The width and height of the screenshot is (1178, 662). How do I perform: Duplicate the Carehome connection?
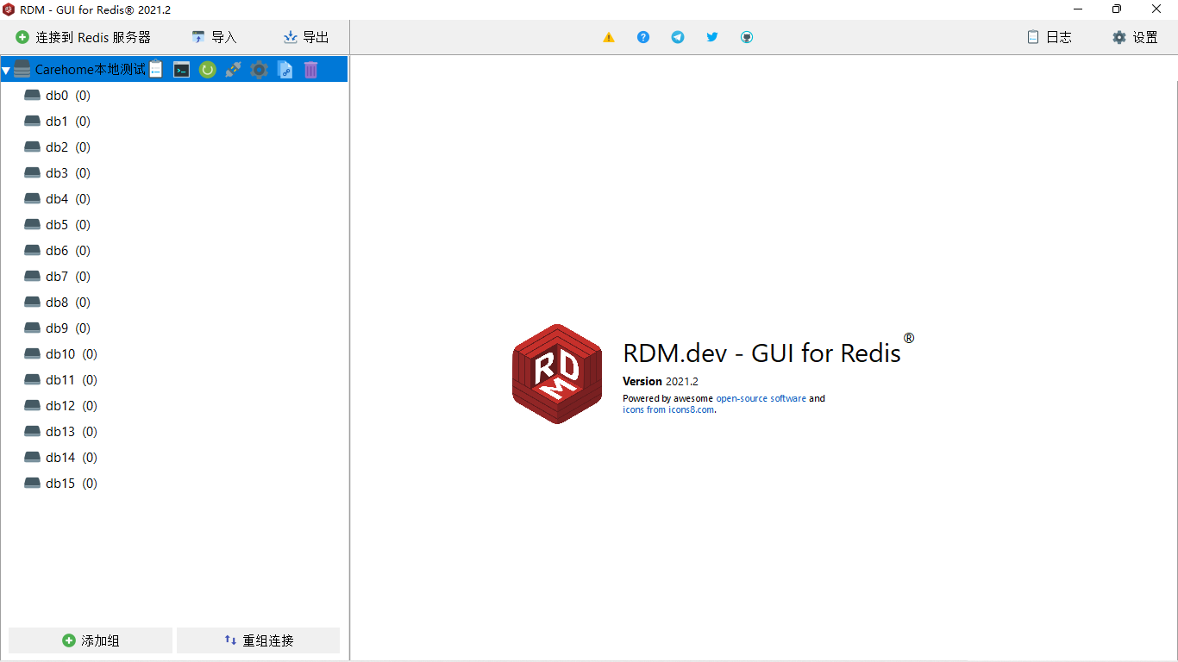click(x=285, y=70)
